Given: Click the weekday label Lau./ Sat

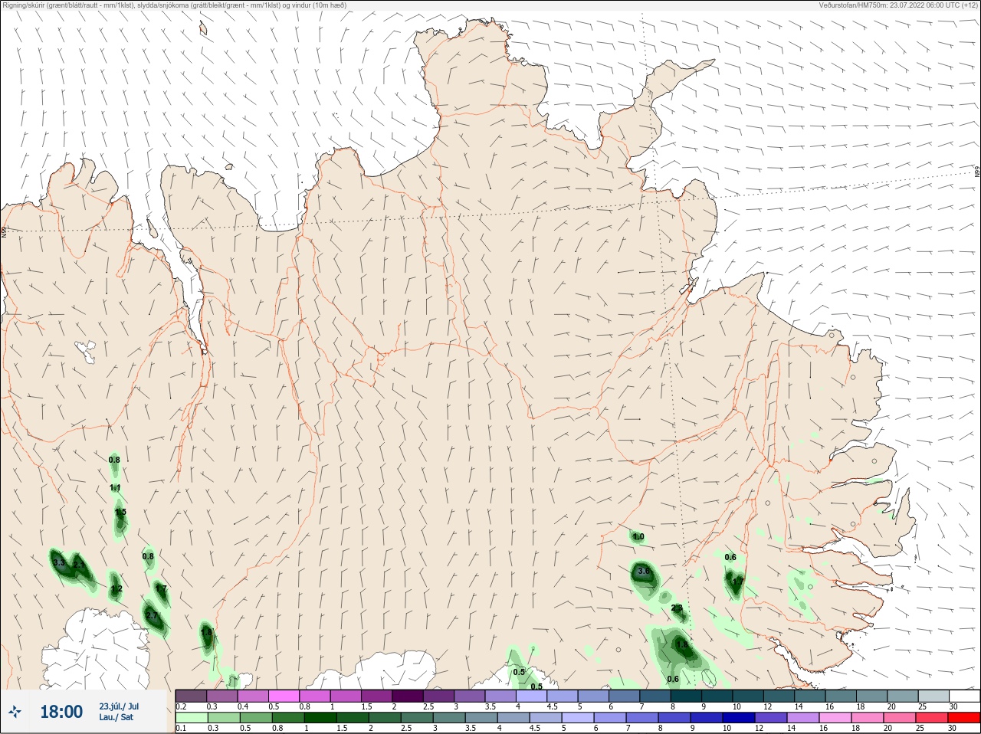Looking at the screenshot, I should pos(116,717).
